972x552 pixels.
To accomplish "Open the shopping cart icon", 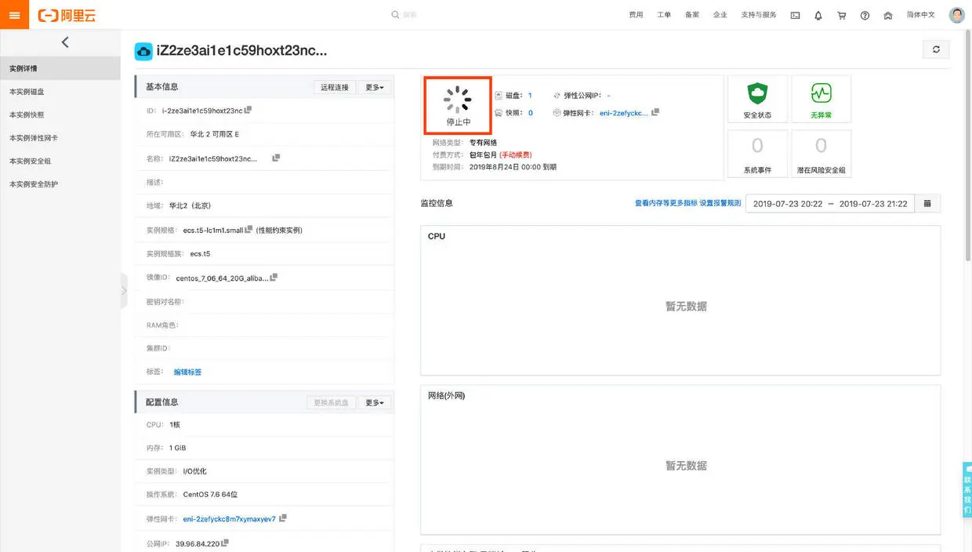I will tap(842, 15).
